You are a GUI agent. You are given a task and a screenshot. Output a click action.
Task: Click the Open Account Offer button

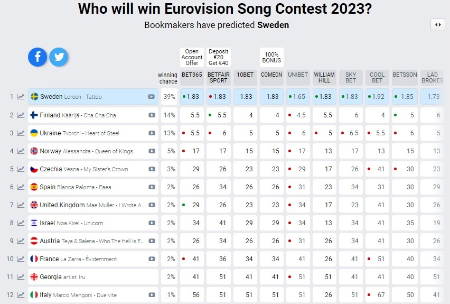point(192,58)
